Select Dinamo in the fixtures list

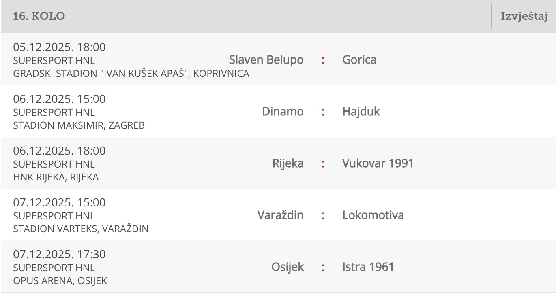point(283,112)
